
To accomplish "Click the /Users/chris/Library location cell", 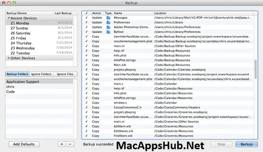I will coord(168,22).
